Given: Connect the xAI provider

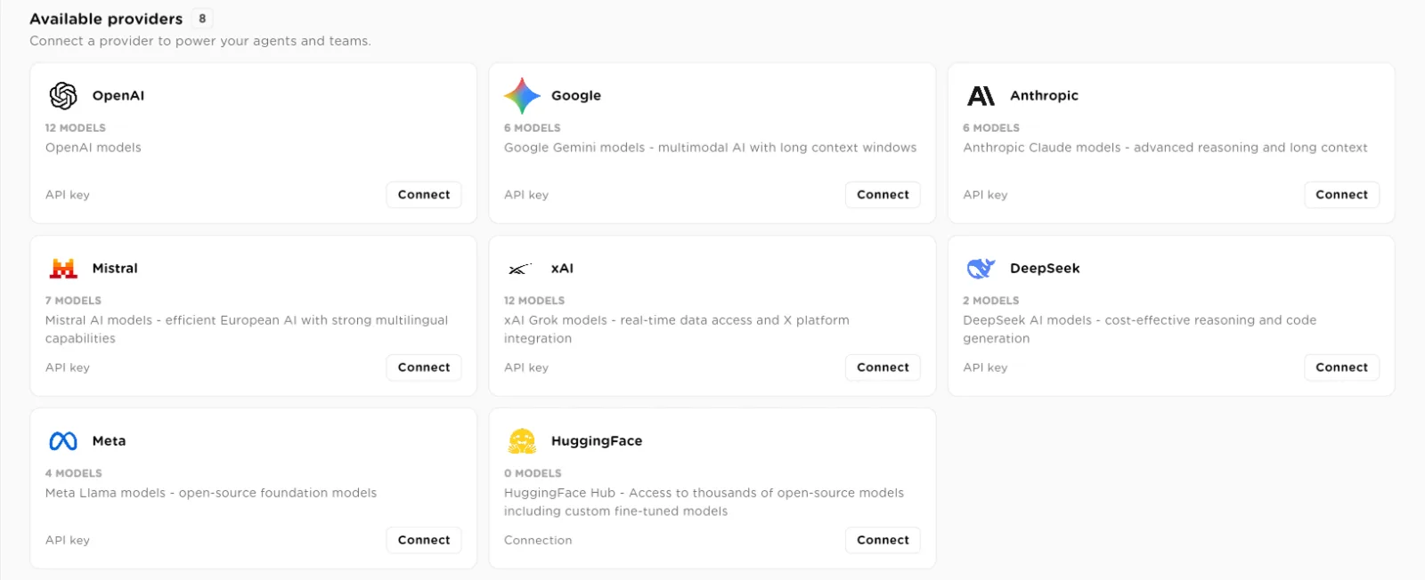Looking at the screenshot, I should [883, 367].
